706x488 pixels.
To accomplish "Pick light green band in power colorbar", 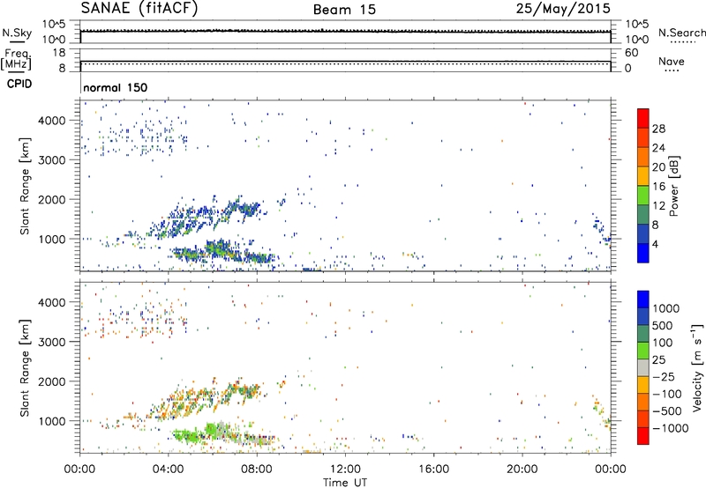I will click(643, 196).
